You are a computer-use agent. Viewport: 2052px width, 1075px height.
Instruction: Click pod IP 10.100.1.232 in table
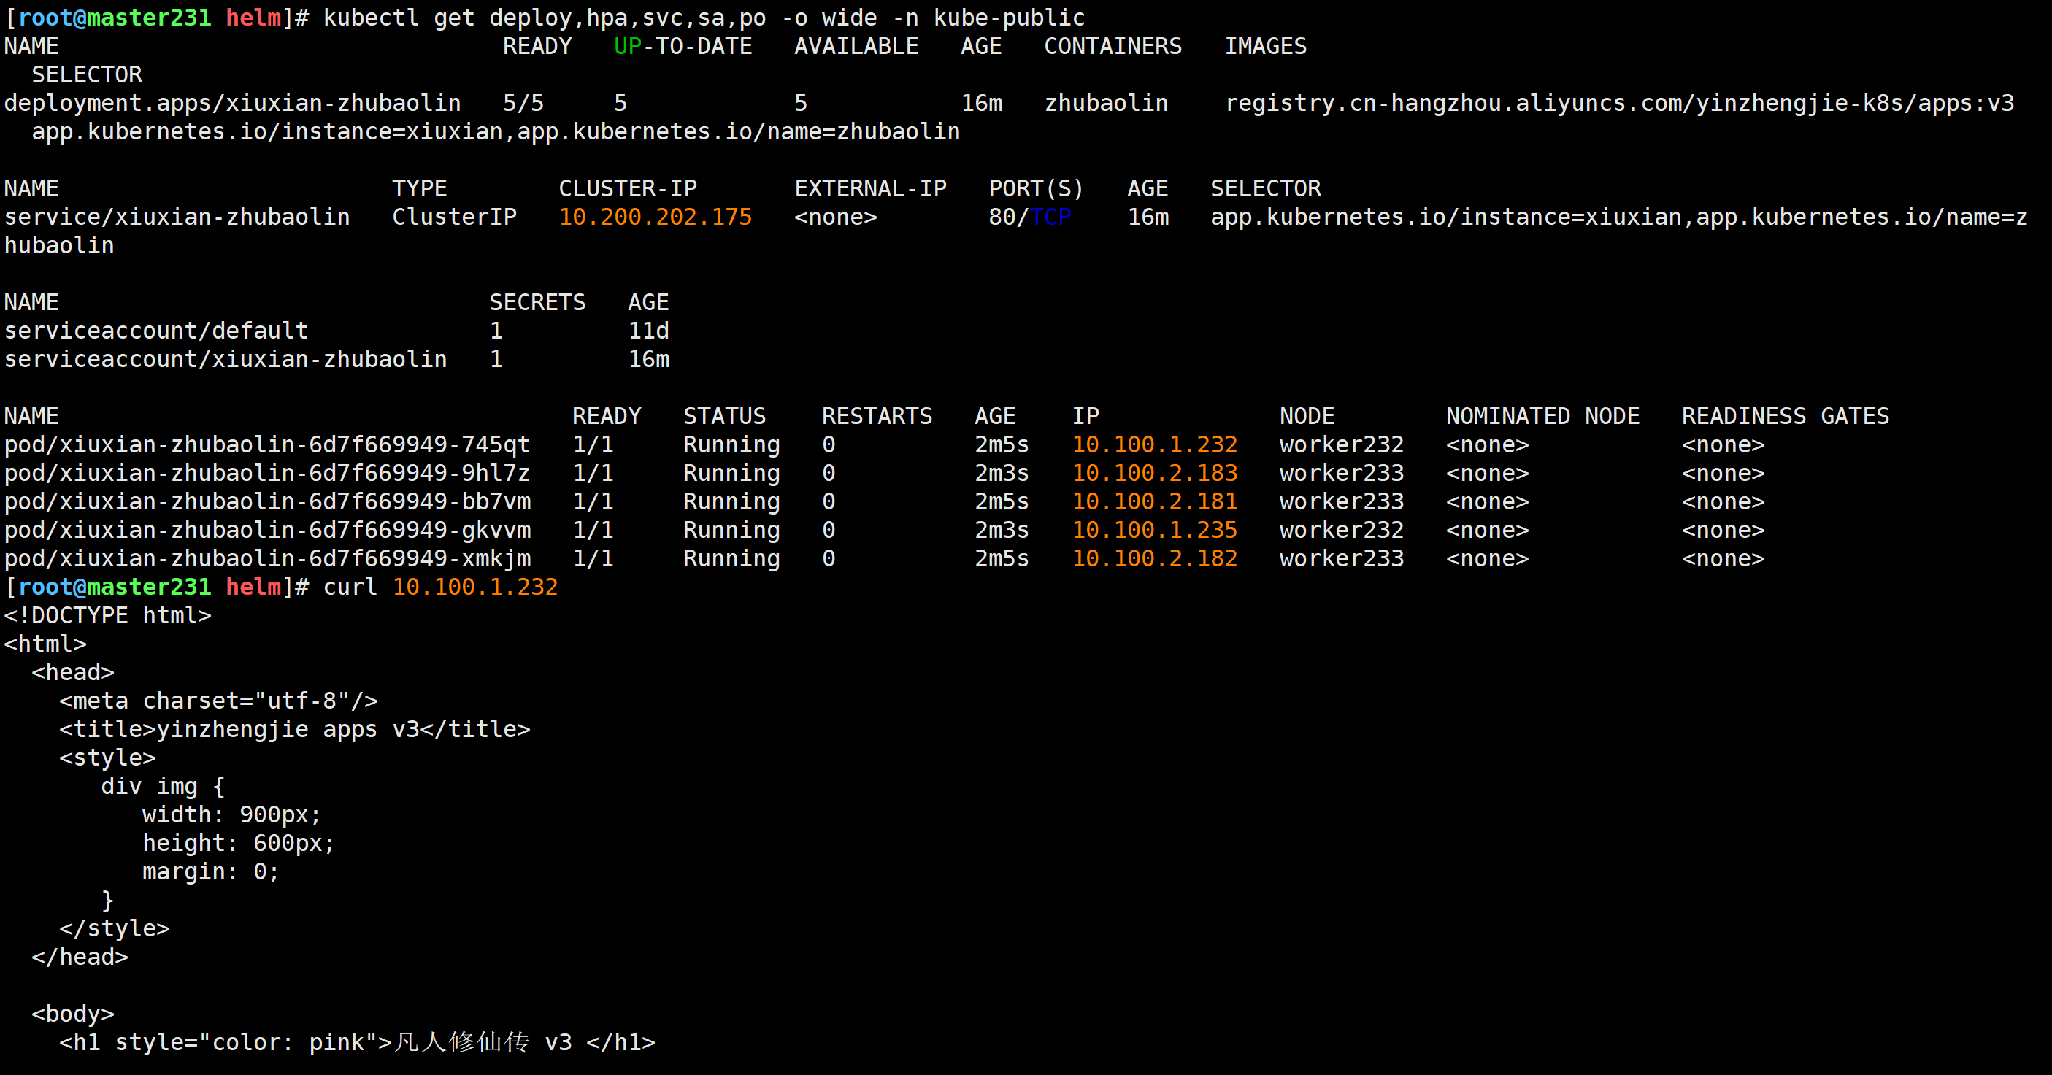1154,444
